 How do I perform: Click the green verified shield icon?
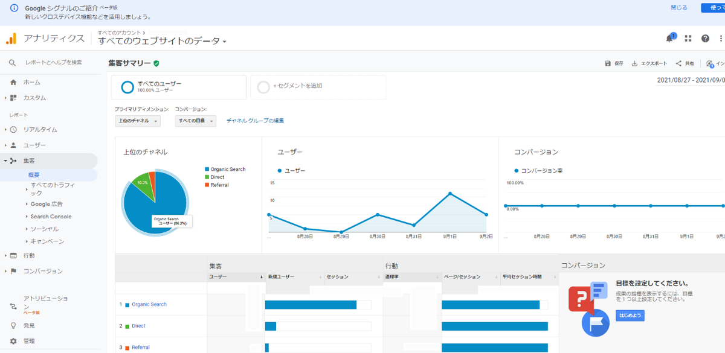156,63
